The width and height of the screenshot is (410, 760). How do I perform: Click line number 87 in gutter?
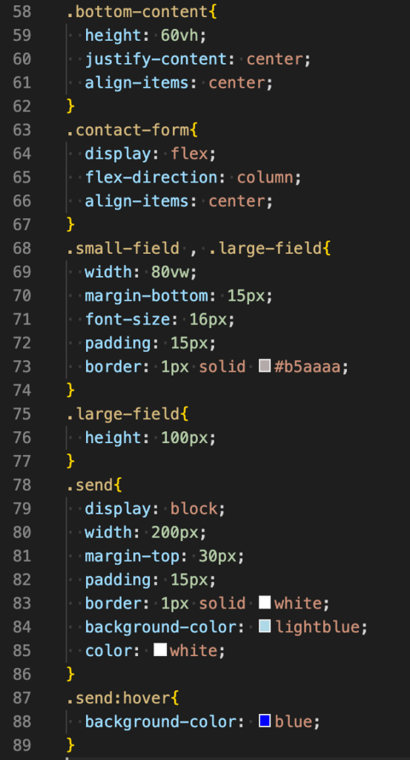click(22, 698)
